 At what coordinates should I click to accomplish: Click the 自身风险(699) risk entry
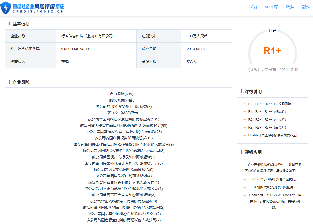122,94
